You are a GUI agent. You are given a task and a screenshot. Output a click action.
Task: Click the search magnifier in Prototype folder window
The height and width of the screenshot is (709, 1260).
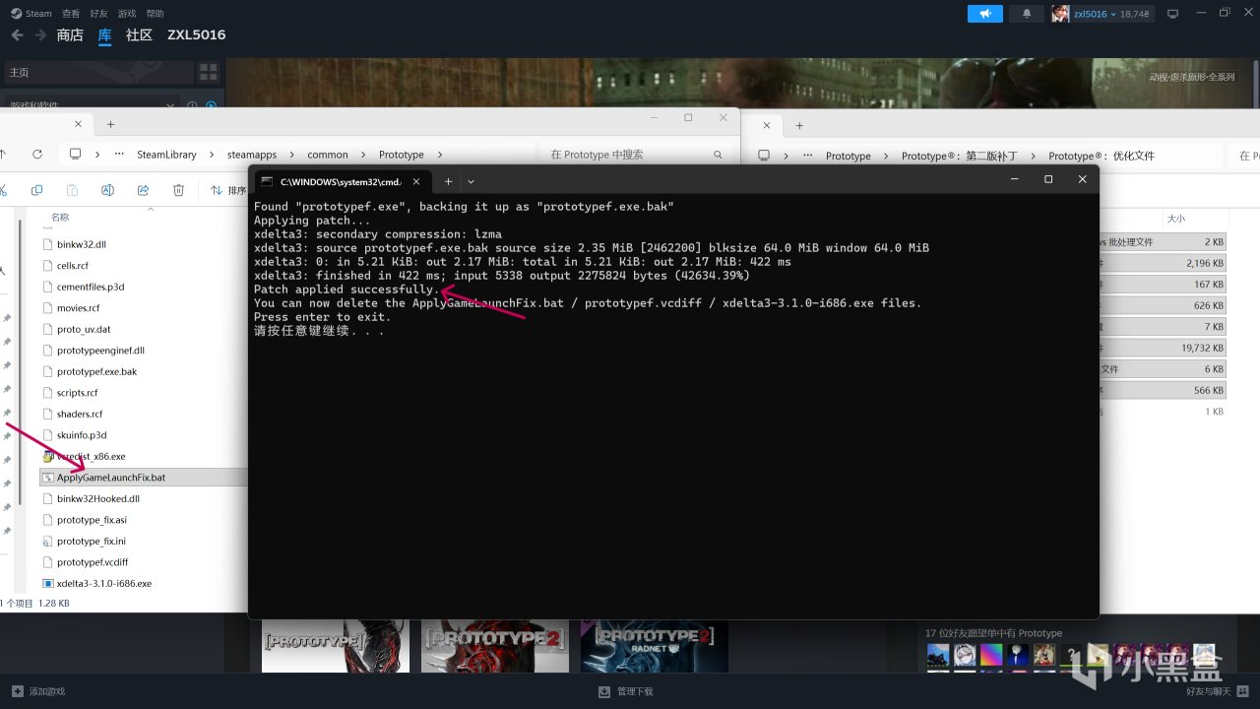point(720,155)
